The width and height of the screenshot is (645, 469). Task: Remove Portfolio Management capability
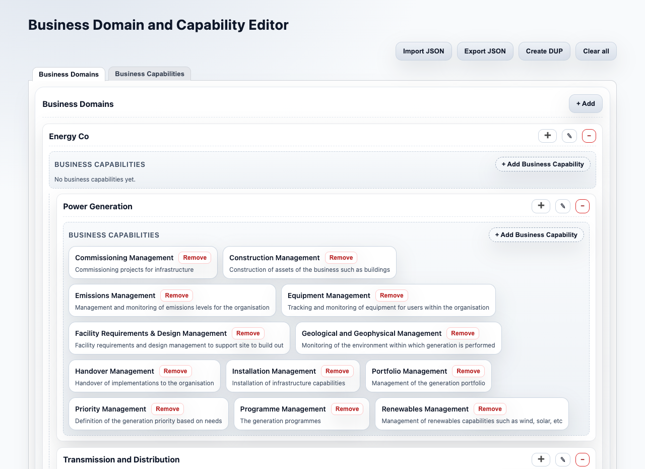click(x=468, y=371)
